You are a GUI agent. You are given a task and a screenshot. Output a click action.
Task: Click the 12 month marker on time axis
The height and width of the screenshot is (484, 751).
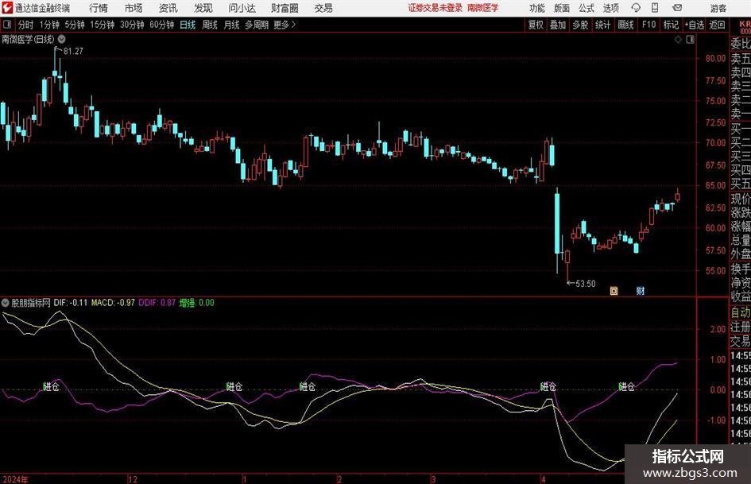click(133, 479)
